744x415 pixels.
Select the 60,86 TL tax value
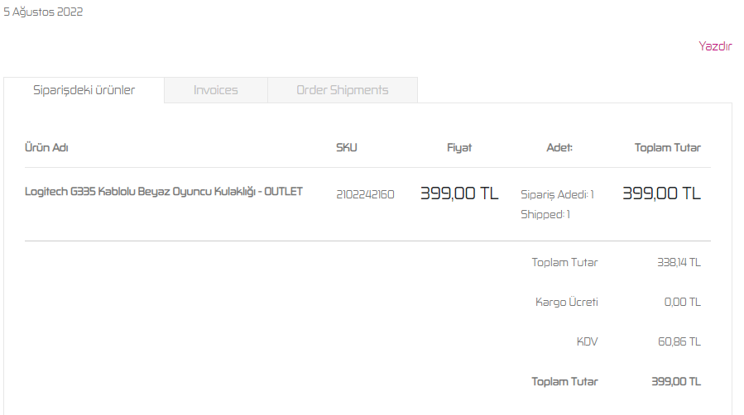coord(679,341)
